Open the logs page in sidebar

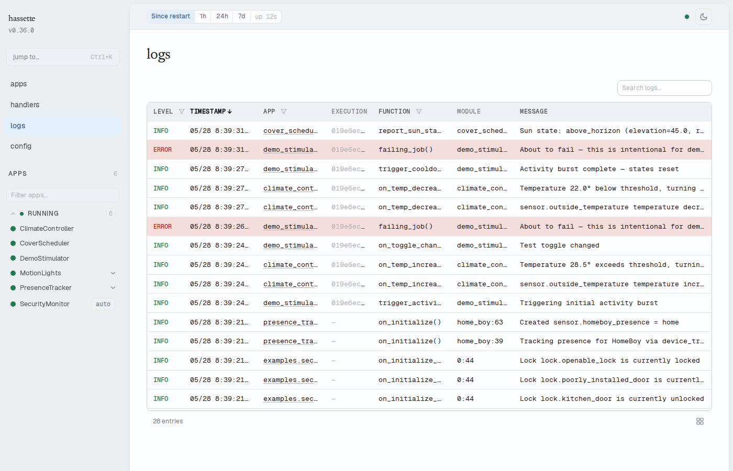click(x=63, y=126)
